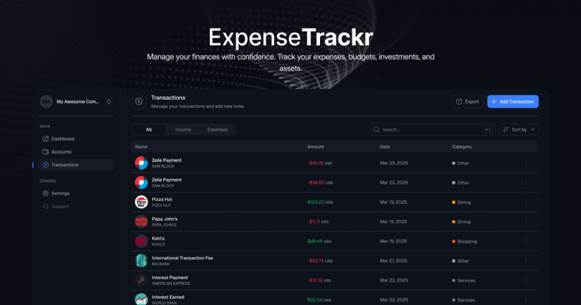Switch to the Expenses tab

pyautogui.click(x=217, y=129)
